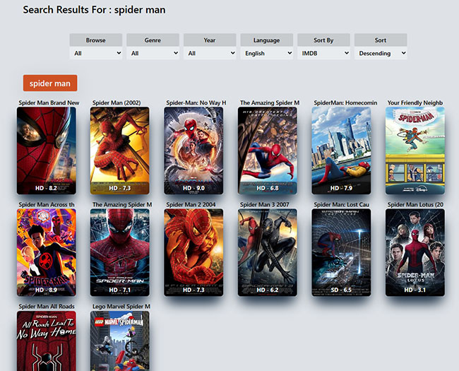Open the Spider Man (2002) poster
Image resolution: width=459 pixels, height=371 pixels.
coord(120,151)
